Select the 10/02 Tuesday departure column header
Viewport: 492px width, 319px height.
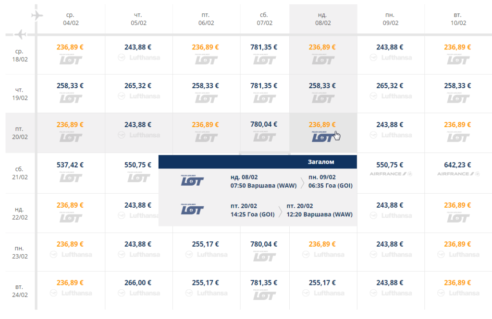point(458,19)
